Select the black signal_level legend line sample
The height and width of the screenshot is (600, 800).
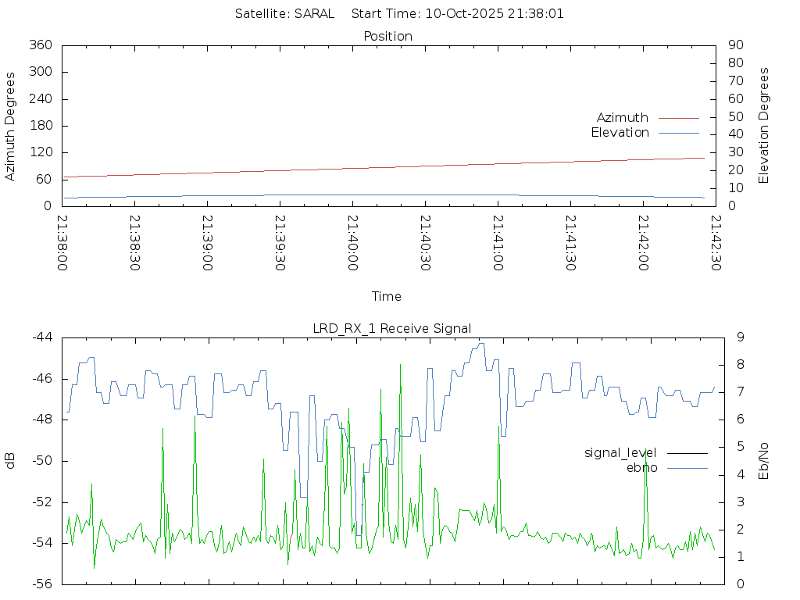click(687, 452)
